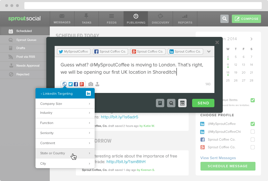This screenshot has height=181, width=268.
Task: Go to next month in calendar
Action: pyautogui.click(x=251, y=39)
